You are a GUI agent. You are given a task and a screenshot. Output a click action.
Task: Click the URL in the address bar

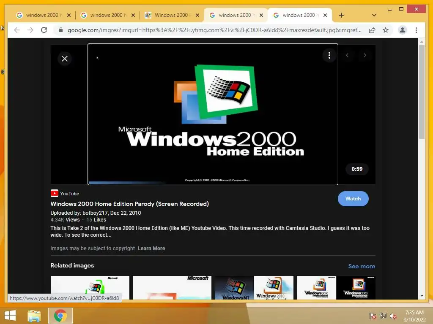tap(214, 30)
